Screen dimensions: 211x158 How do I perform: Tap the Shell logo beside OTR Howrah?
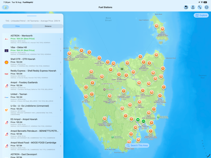tap(6, 62)
